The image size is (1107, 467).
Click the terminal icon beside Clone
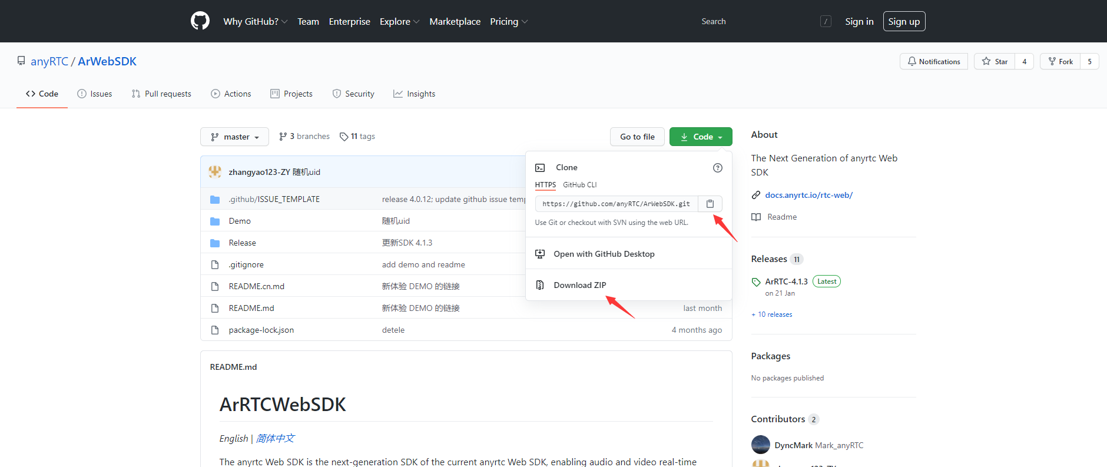(540, 168)
